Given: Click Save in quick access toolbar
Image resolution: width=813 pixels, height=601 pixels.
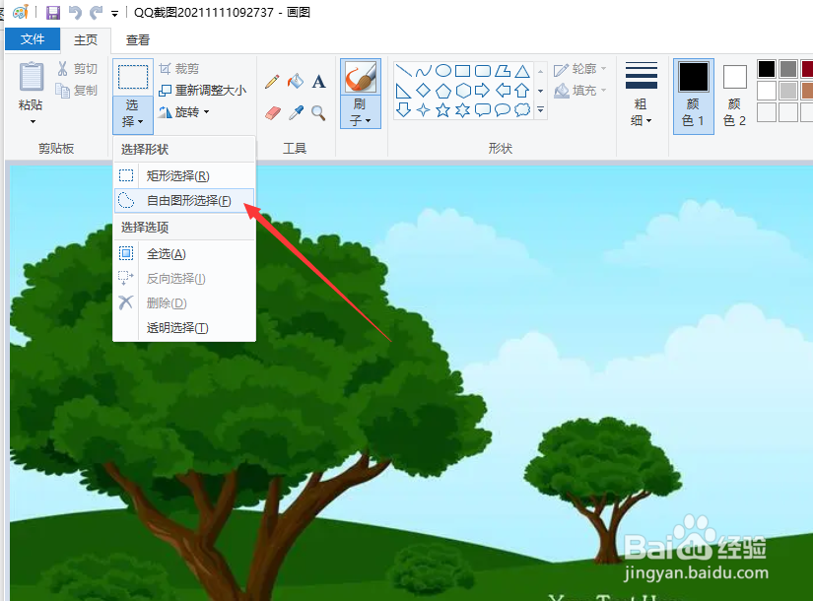Looking at the screenshot, I should (x=50, y=12).
